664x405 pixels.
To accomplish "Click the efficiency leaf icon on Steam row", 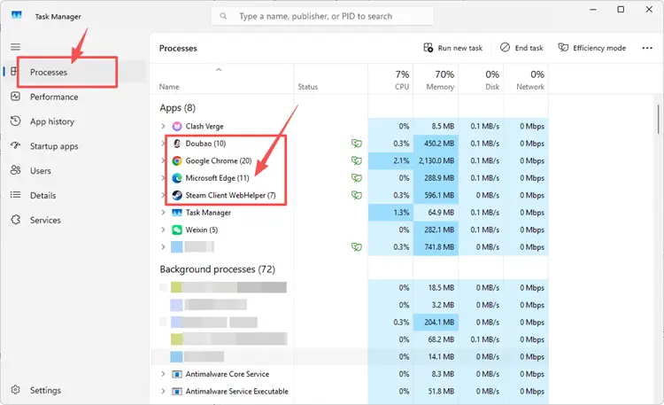I will 357,195.
